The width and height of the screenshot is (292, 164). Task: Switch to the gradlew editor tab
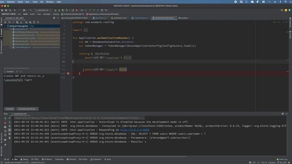[x=184, y=18]
